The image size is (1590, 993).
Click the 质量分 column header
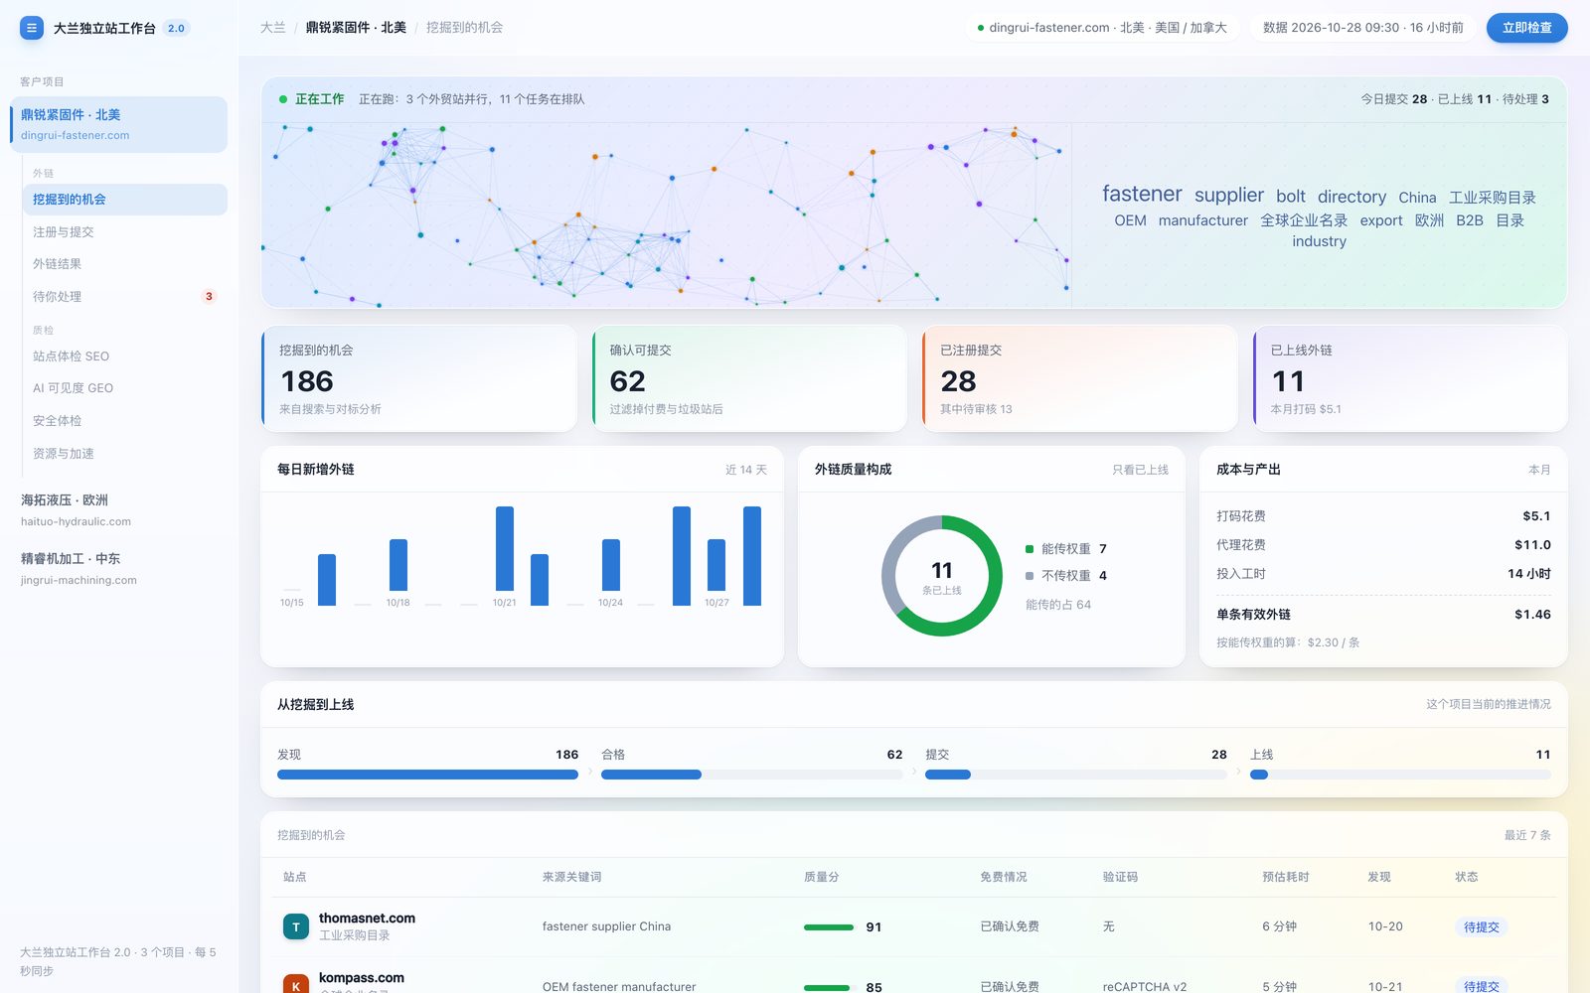821,877
